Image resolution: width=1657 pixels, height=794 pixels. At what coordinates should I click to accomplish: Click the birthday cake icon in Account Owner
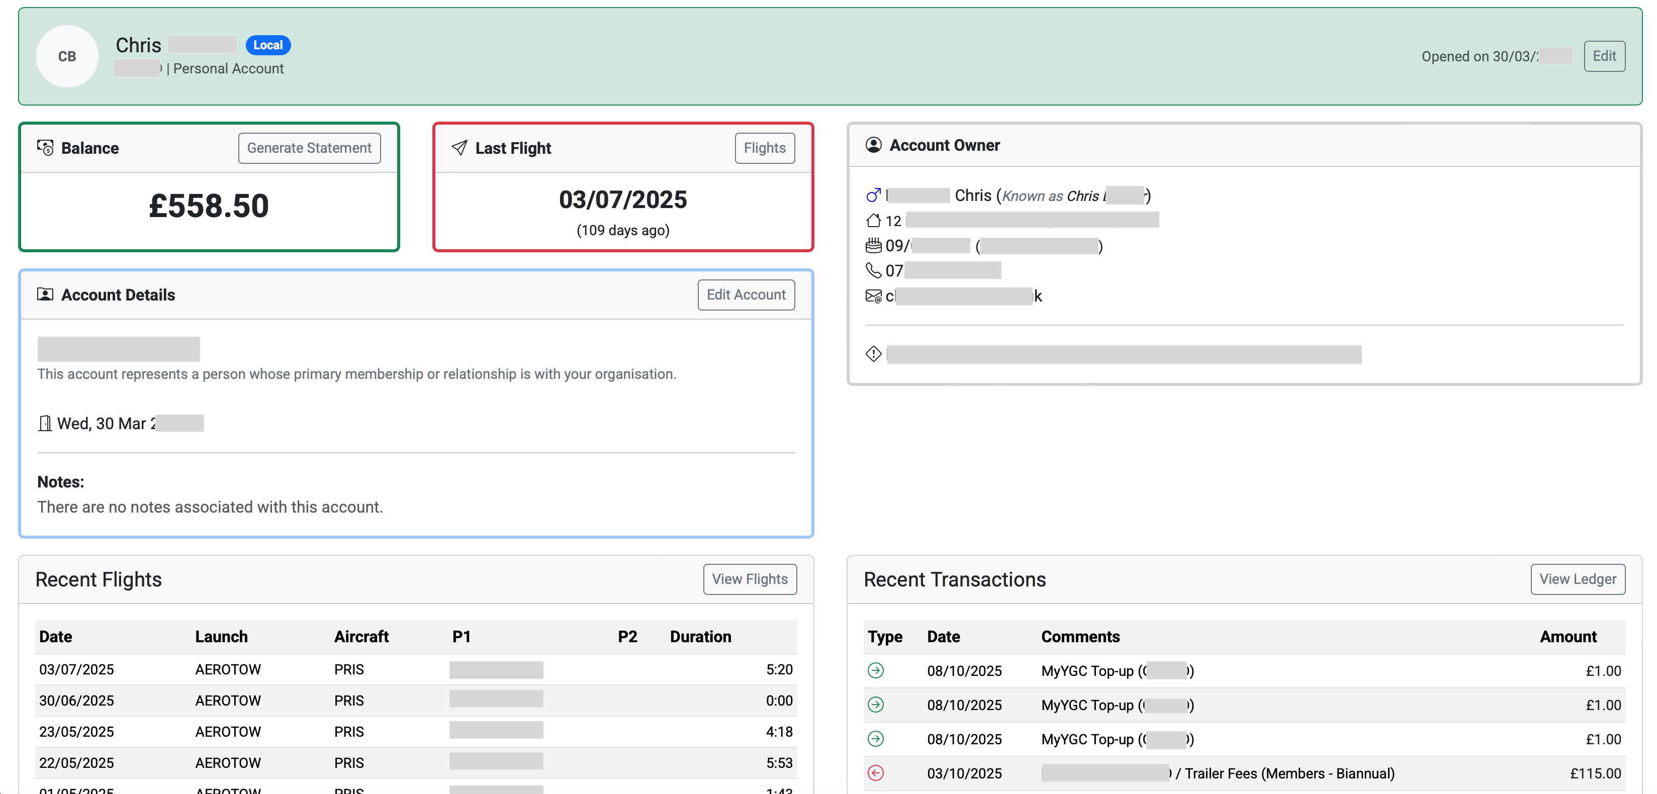point(874,246)
